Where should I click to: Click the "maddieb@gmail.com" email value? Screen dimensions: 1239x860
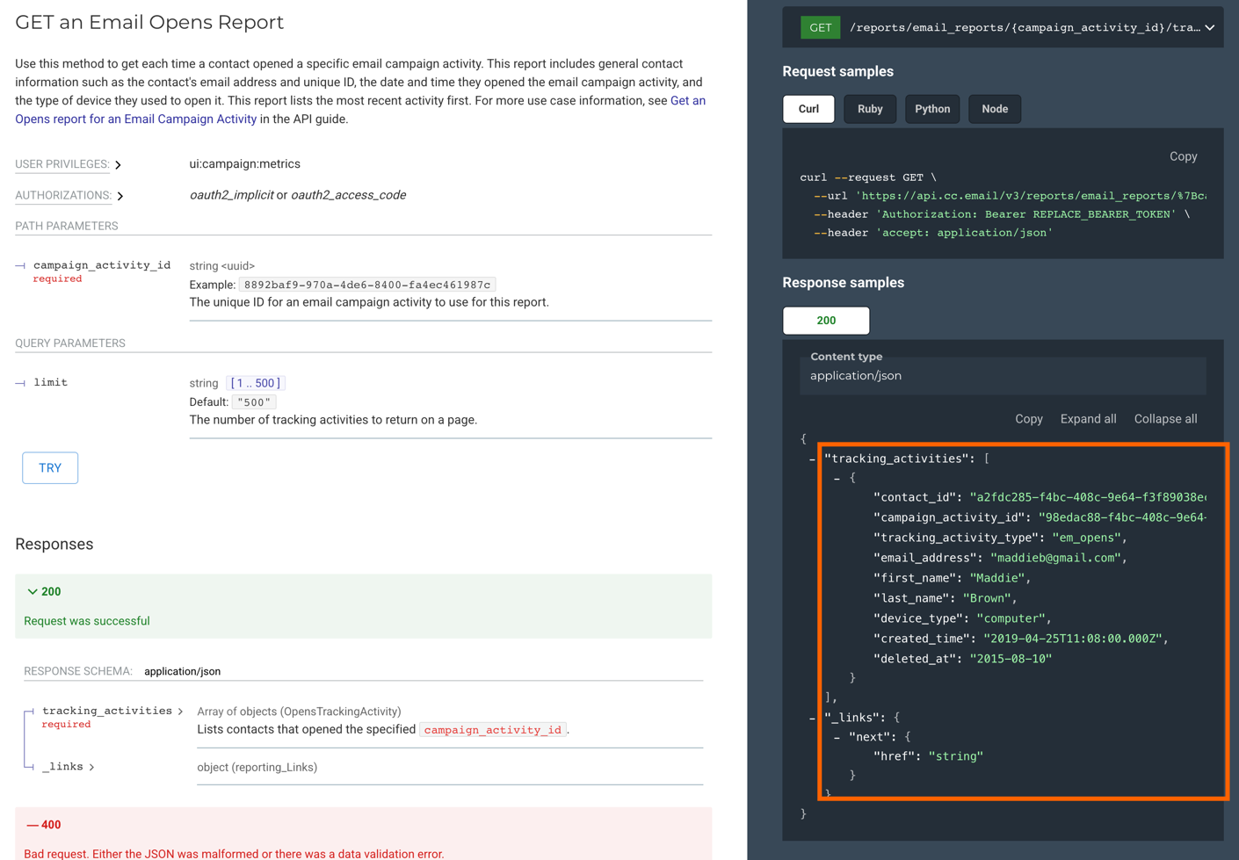(x=1055, y=558)
